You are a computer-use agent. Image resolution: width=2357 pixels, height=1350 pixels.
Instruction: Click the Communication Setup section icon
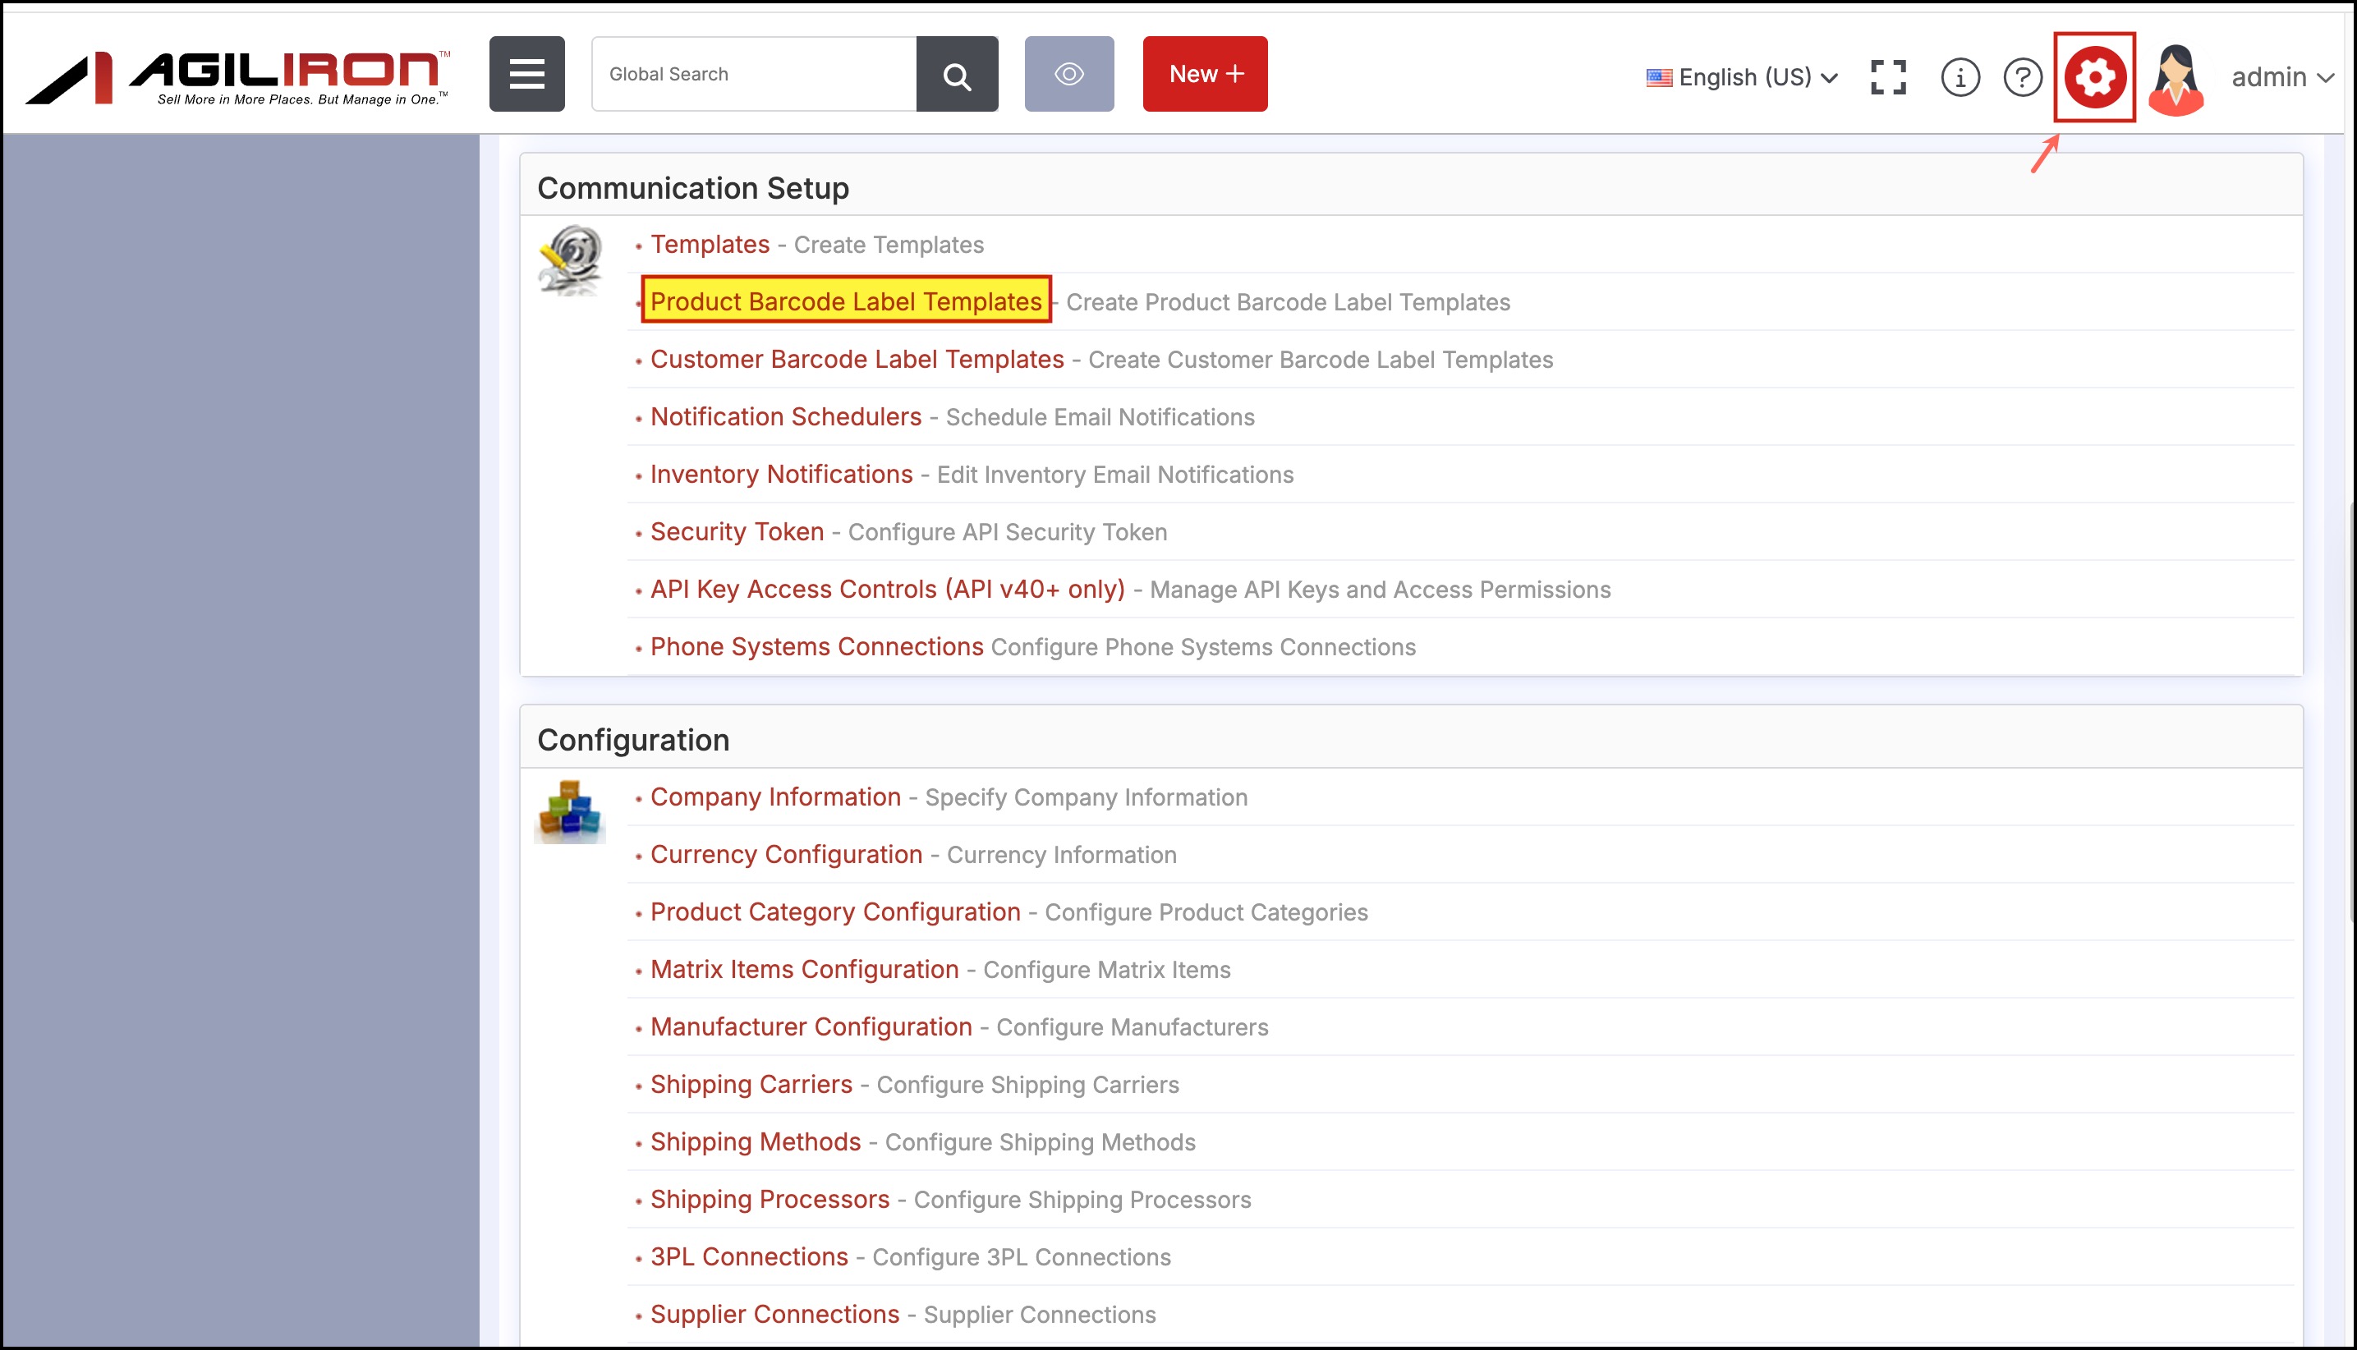(x=570, y=259)
